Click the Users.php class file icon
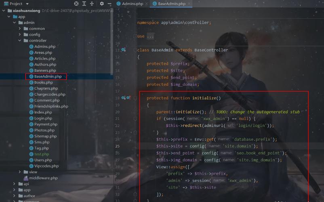 (31, 160)
